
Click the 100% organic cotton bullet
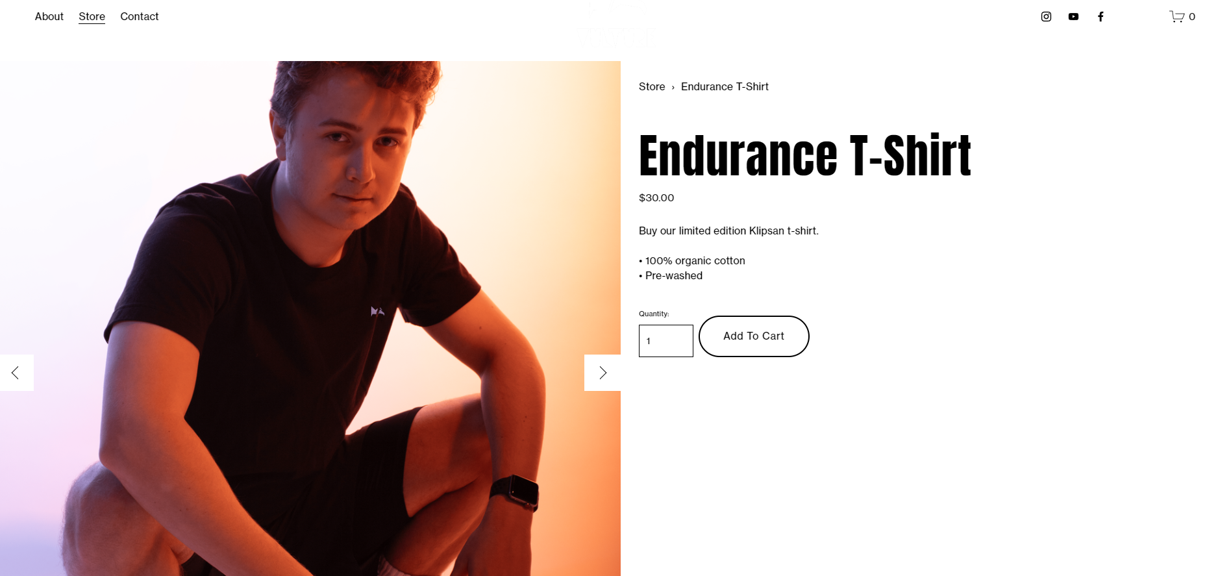(692, 261)
